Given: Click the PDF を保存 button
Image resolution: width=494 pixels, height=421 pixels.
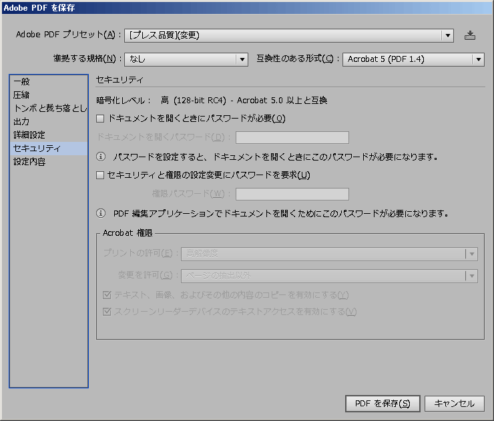Looking at the screenshot, I should (x=383, y=404).
